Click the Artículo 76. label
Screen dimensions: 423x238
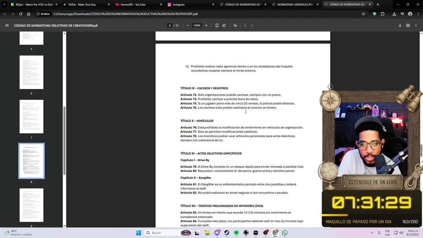click(x=189, y=128)
